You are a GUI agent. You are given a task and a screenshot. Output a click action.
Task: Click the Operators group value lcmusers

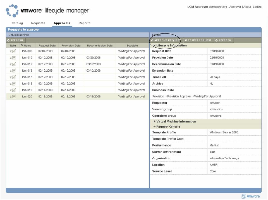pyautogui.click(x=216, y=116)
